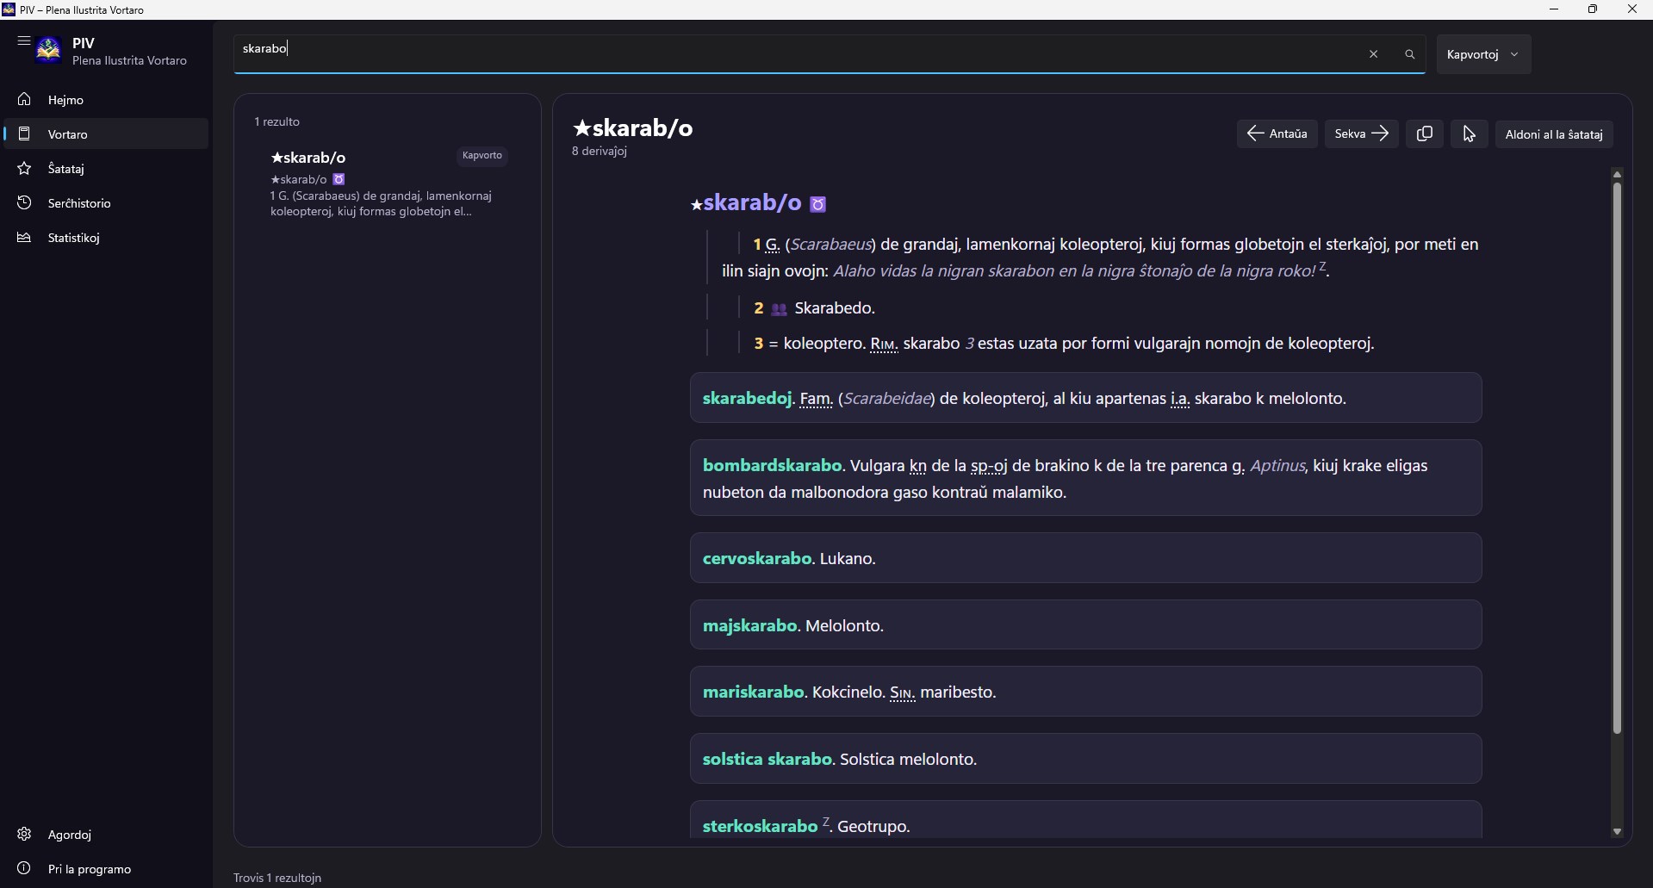Open the Statistikoj page
The image size is (1653, 888).
(106, 238)
